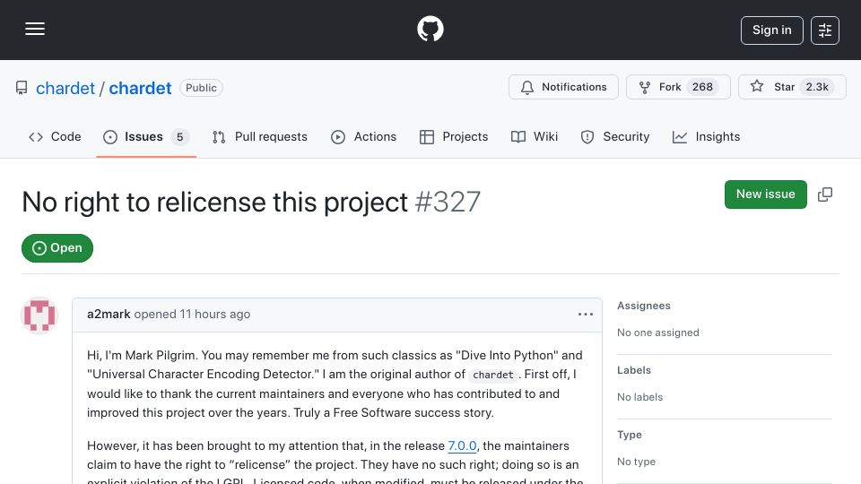Open the 7.0.0 release link
Viewport: 861px width, 484px height.
tap(462, 445)
